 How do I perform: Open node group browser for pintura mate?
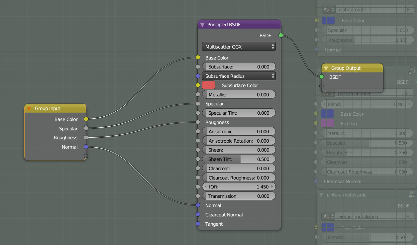[328, 10]
